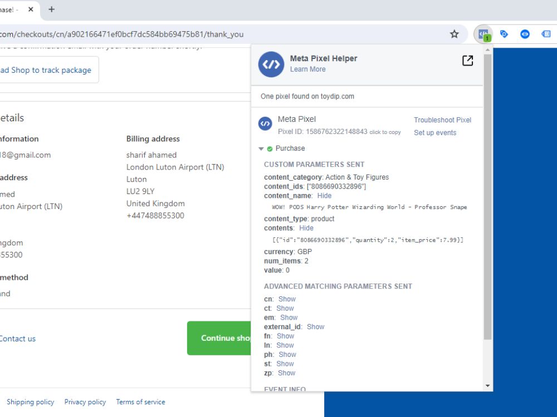
Task: Click the popup scrollbar down arrow
Action: pyautogui.click(x=488, y=386)
